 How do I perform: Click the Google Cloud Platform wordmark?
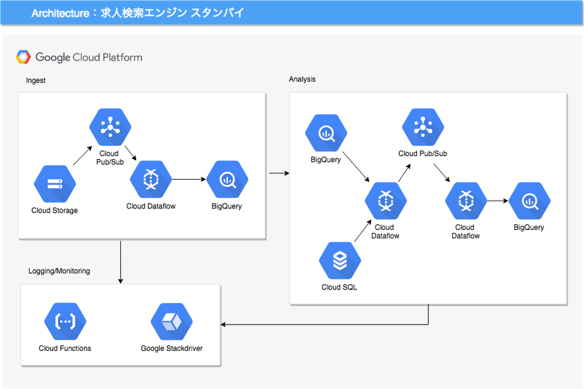click(x=89, y=57)
